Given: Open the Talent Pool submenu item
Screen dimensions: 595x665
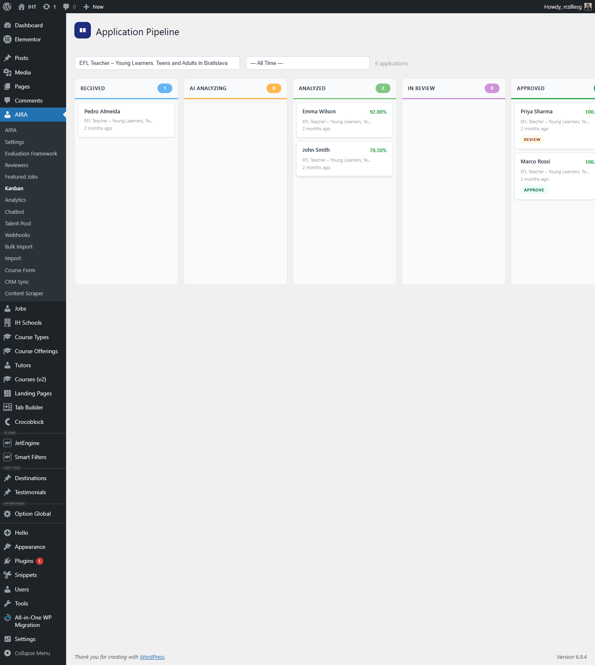Looking at the screenshot, I should click(x=18, y=223).
